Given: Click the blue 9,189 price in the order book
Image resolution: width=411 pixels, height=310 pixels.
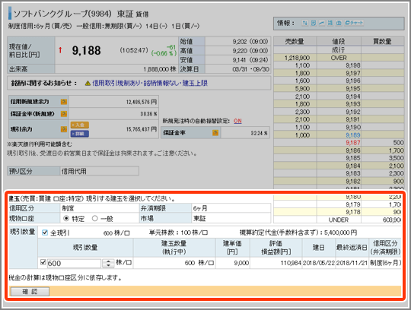Looking at the screenshot, I should (x=353, y=135).
